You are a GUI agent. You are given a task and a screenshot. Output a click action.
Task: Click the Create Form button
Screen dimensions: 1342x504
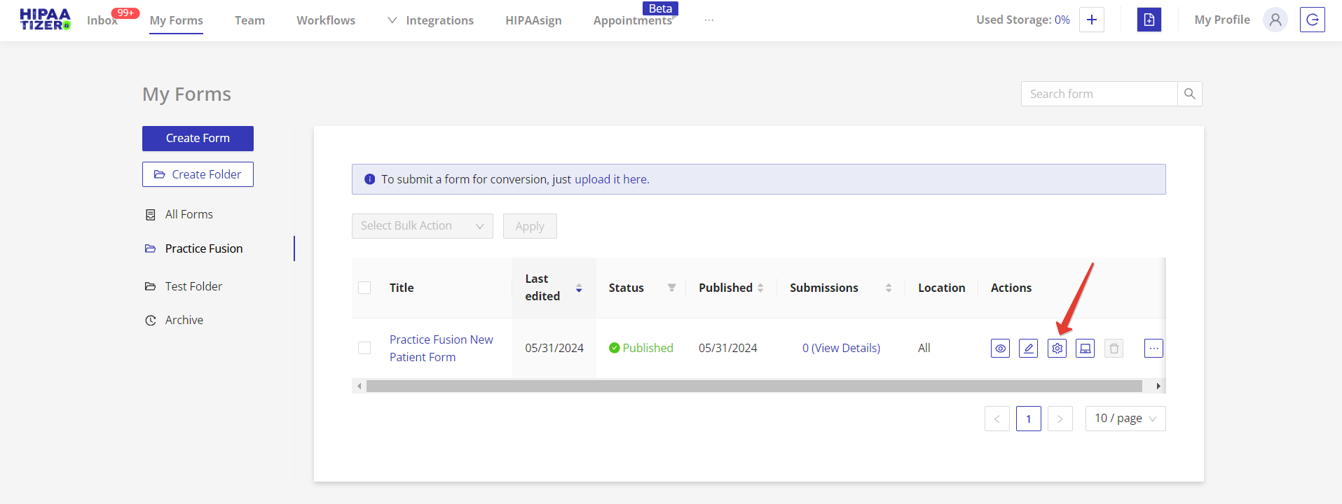(198, 139)
